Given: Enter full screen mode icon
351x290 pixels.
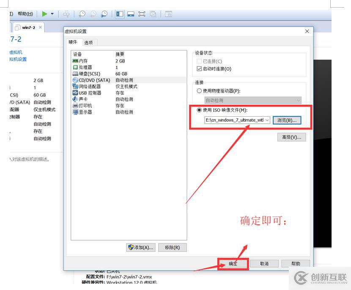Looking at the screenshot, I should [142, 14].
